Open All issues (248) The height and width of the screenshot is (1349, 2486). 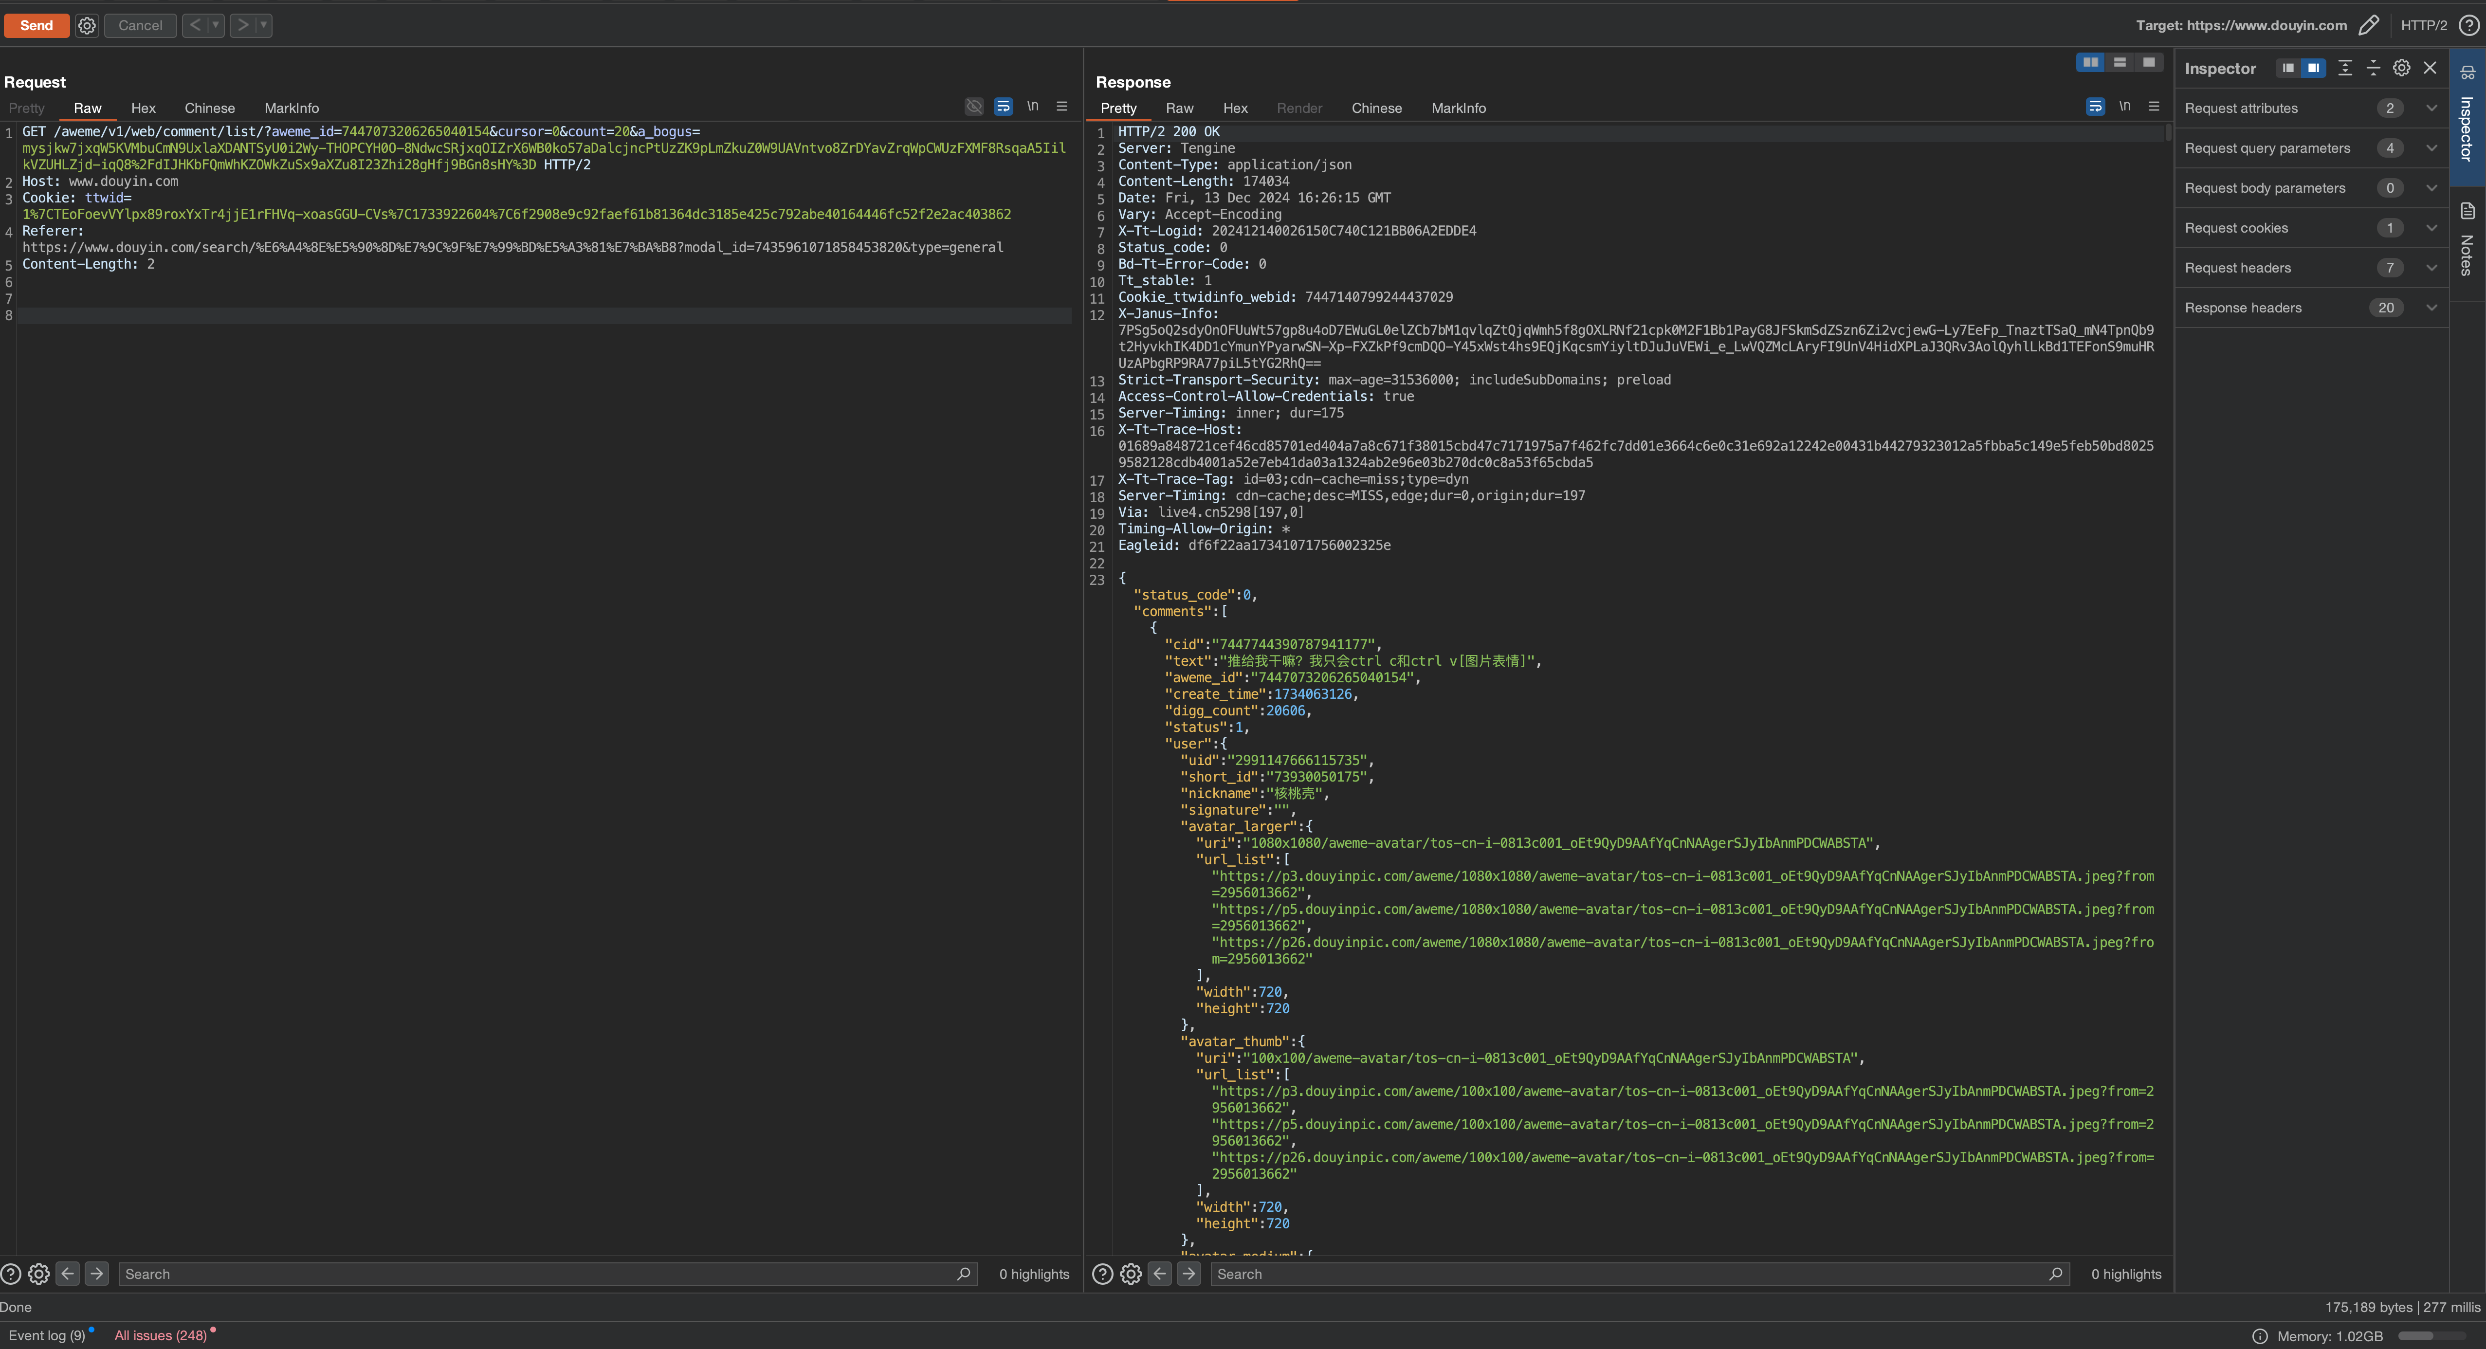(160, 1335)
